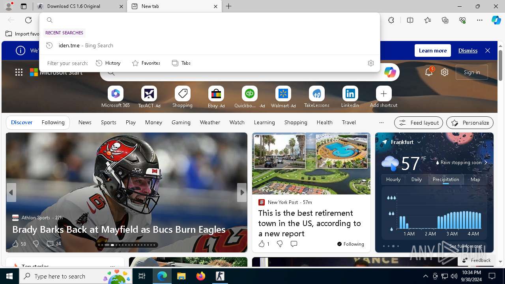Open the Shopping tag shortcut
The image size is (505, 284).
182,94
